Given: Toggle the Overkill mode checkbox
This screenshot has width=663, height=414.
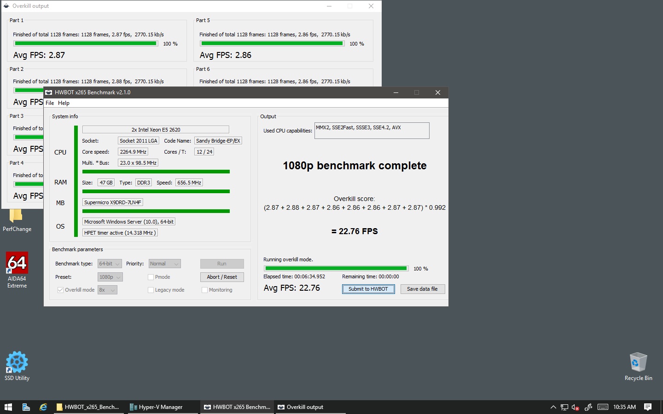Looking at the screenshot, I should 60,290.
